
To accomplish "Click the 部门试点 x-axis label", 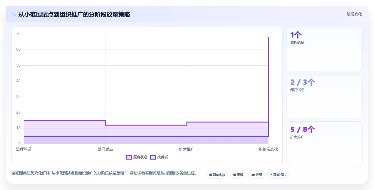I will coord(105,149).
